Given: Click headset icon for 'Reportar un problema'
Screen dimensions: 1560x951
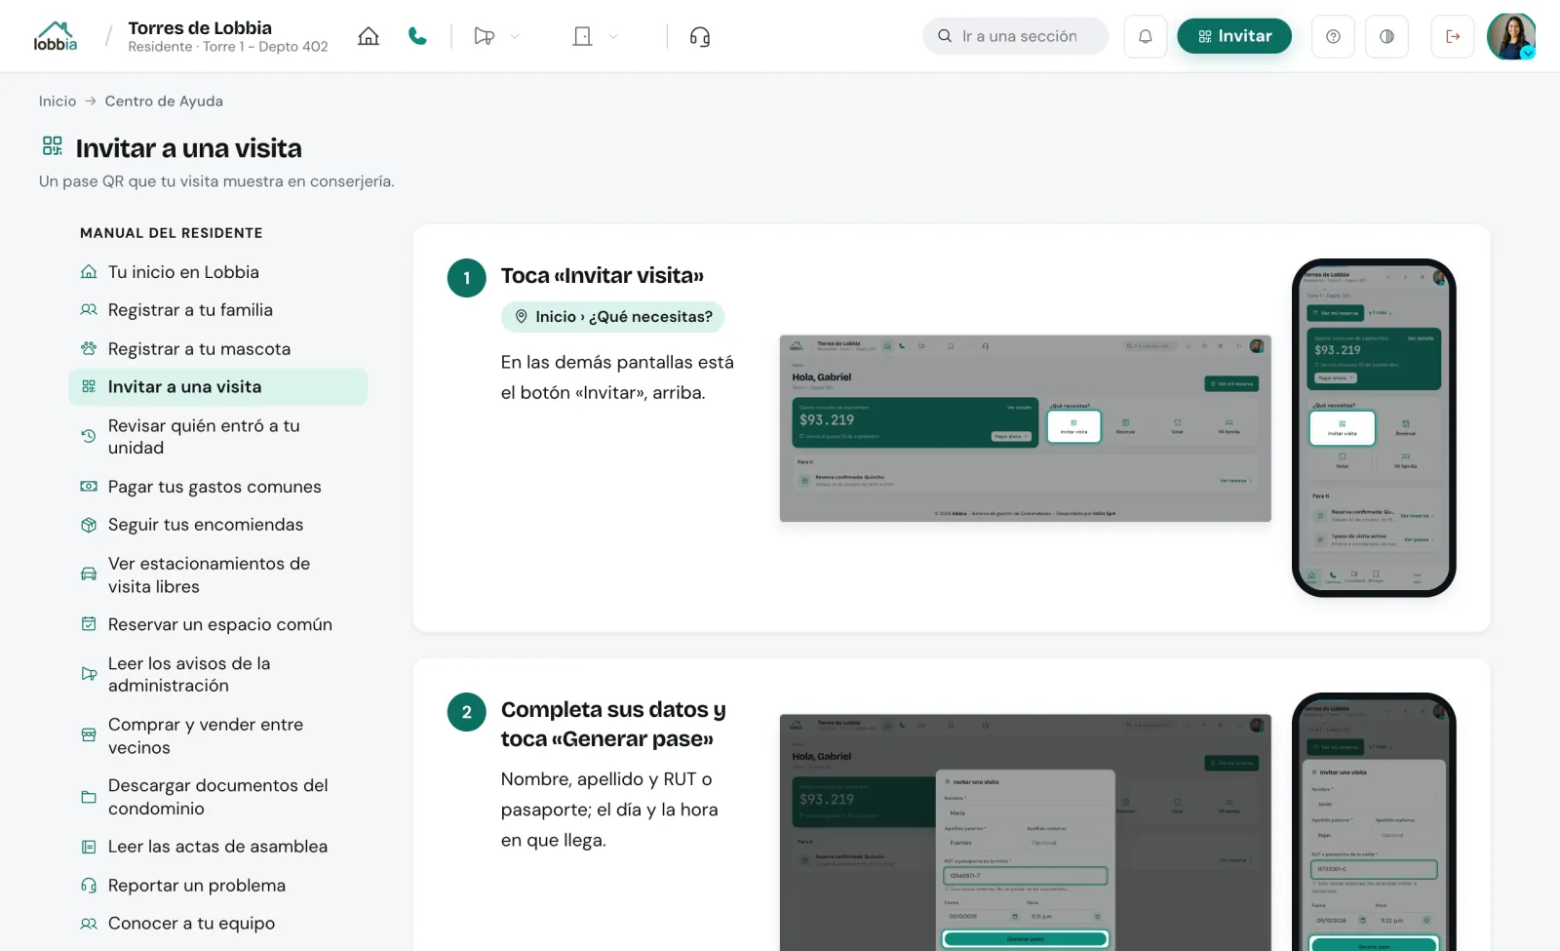Looking at the screenshot, I should pos(89,886).
